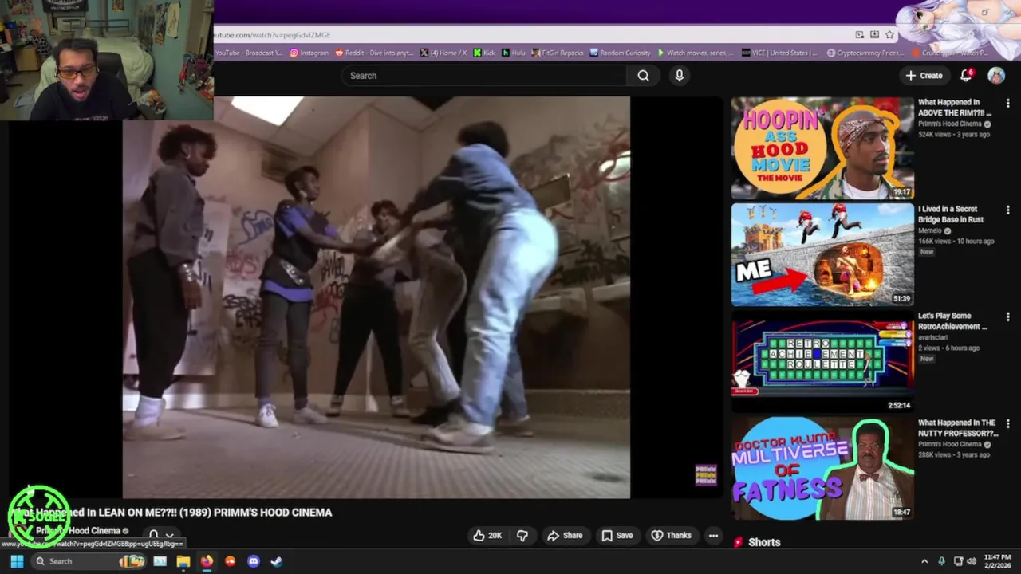Screen dimensions: 1021x574
Task: Like the video showing 20K
Action: (x=487, y=536)
